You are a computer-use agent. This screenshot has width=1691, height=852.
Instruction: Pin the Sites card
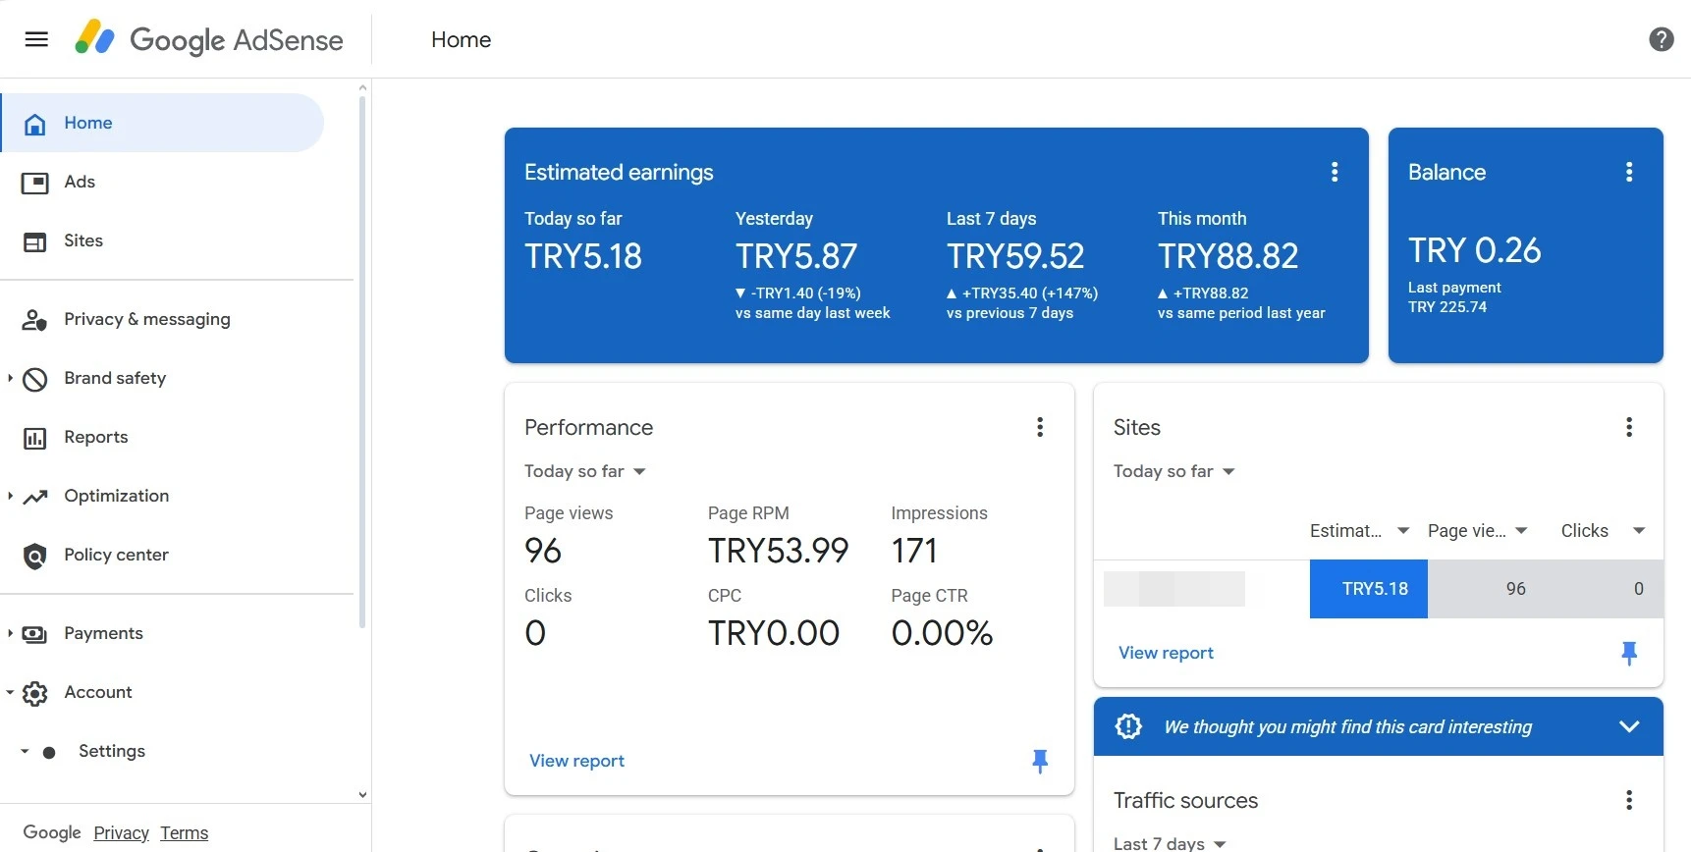coord(1629,653)
